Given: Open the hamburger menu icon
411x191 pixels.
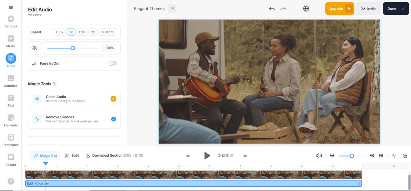Looking at the screenshot, I should click(11, 7).
